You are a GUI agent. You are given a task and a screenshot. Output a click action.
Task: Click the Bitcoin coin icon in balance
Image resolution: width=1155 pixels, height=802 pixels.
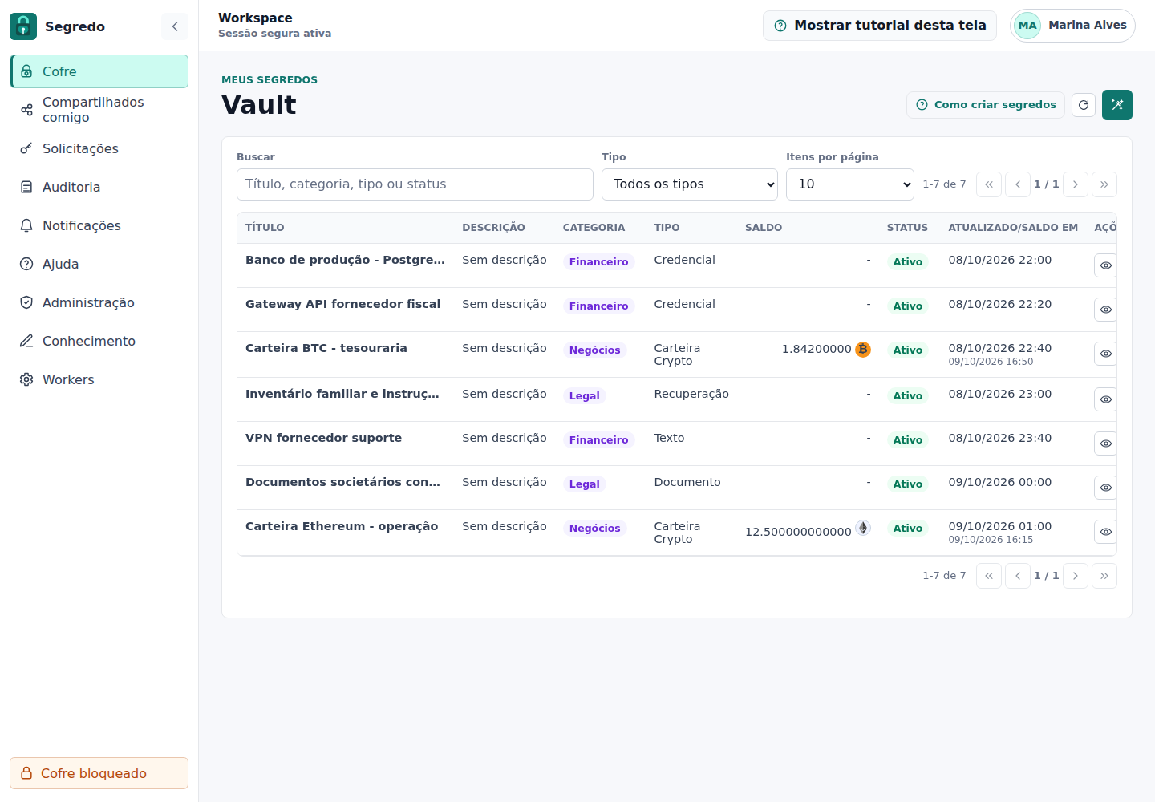point(863,350)
